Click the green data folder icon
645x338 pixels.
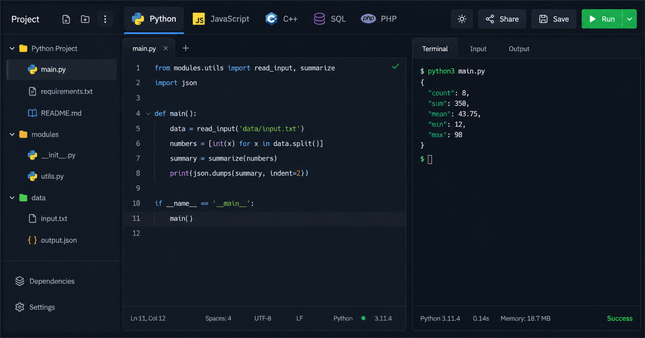(23, 197)
